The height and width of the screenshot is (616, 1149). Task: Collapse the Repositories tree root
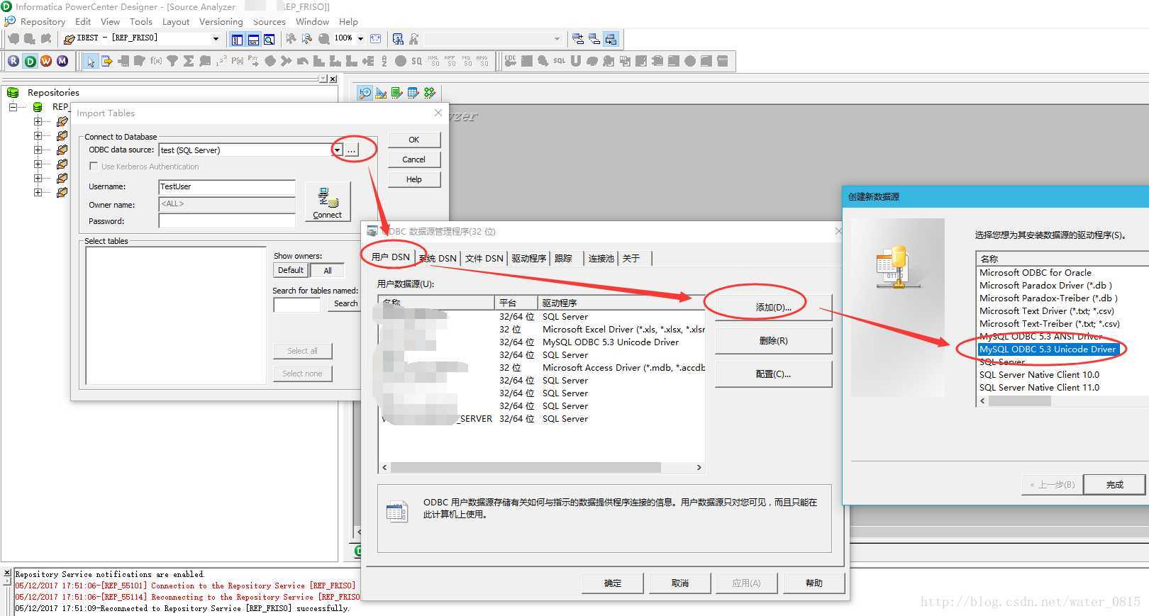[x=13, y=107]
